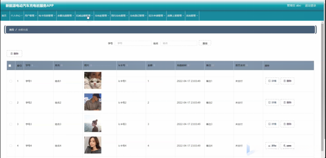Tick the checkbox for row 学号1
326x158 pixels.
(x=11, y=81)
